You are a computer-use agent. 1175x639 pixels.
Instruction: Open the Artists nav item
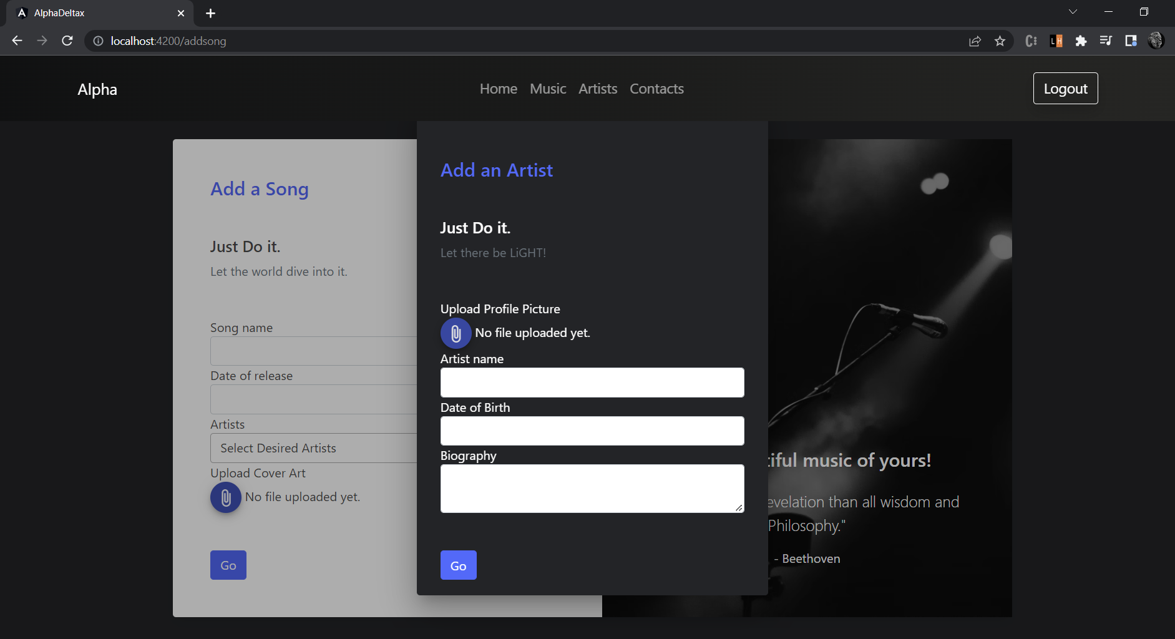598,89
